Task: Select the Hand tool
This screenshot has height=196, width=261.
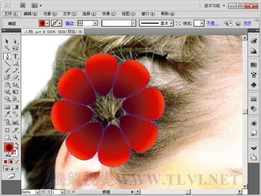Action: (x=7, y=137)
